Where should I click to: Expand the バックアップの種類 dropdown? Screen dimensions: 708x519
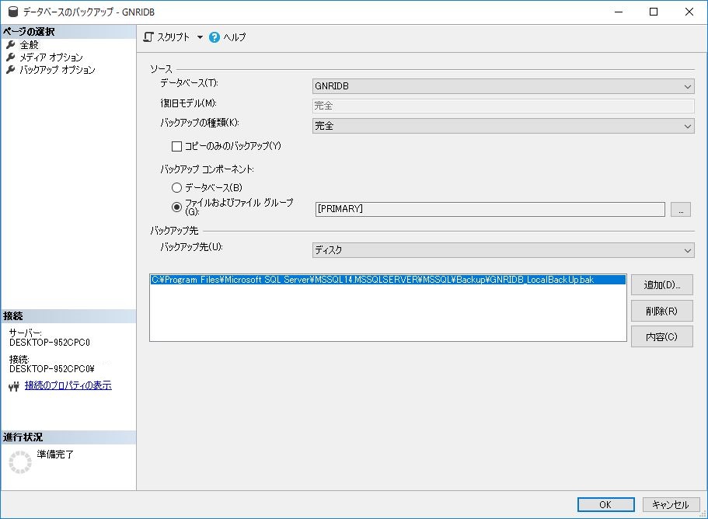click(x=503, y=126)
